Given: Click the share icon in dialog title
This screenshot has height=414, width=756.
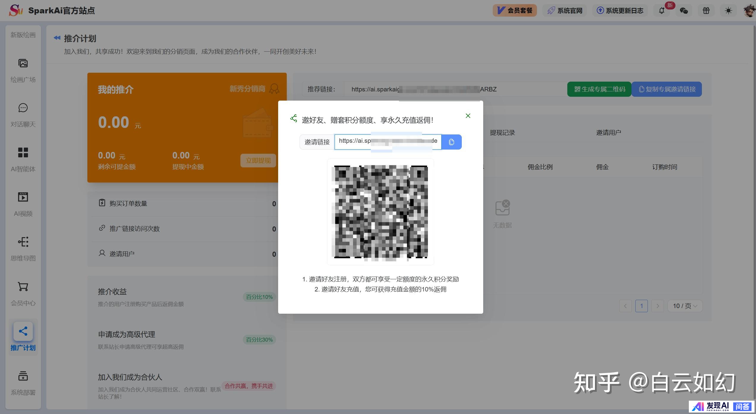Looking at the screenshot, I should coord(294,118).
